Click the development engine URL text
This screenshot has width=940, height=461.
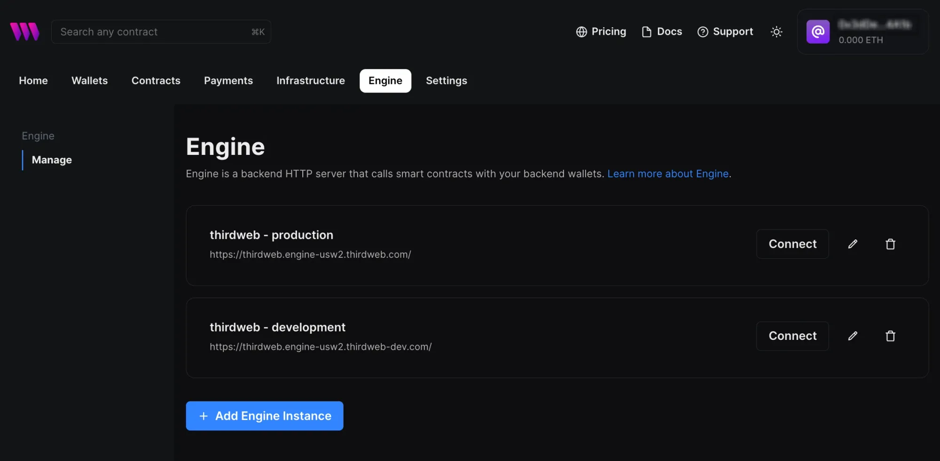coord(321,347)
